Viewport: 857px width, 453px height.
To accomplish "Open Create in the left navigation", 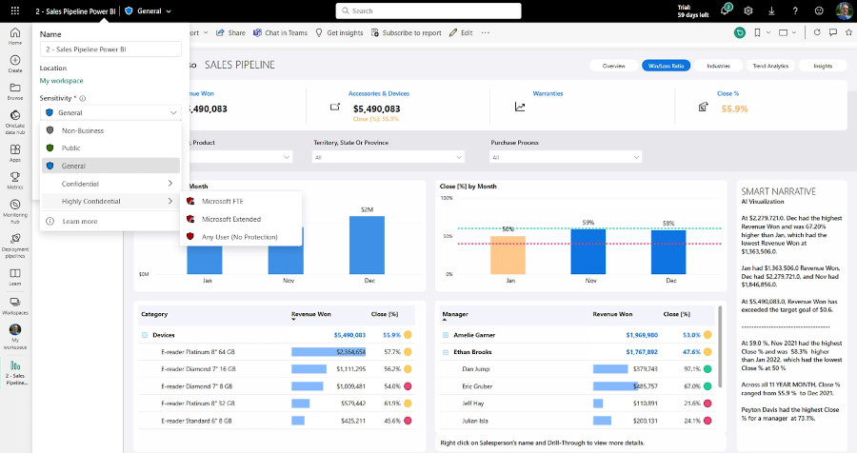I will point(15,64).
